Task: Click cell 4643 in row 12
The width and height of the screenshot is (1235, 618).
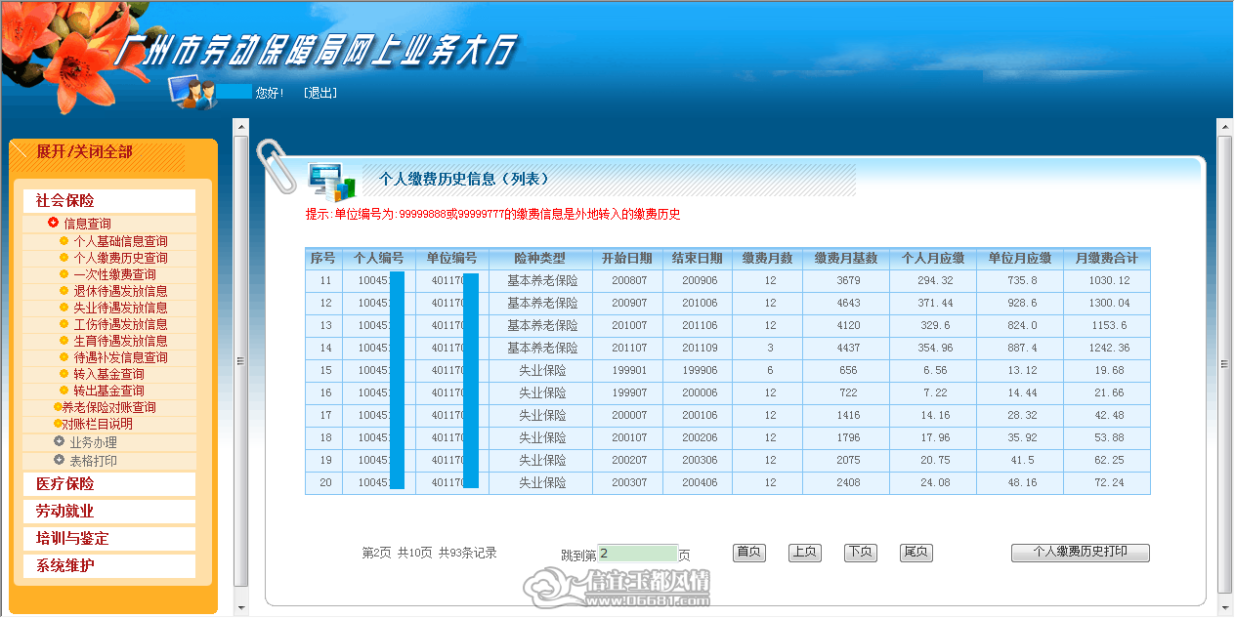Action: click(x=847, y=304)
